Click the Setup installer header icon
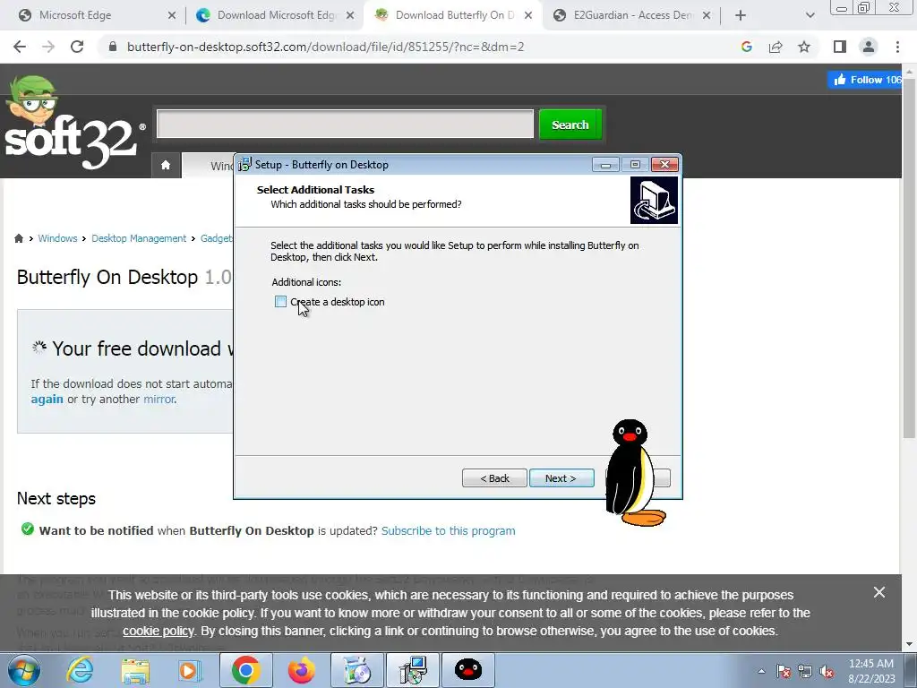917x688 pixels. (654, 200)
